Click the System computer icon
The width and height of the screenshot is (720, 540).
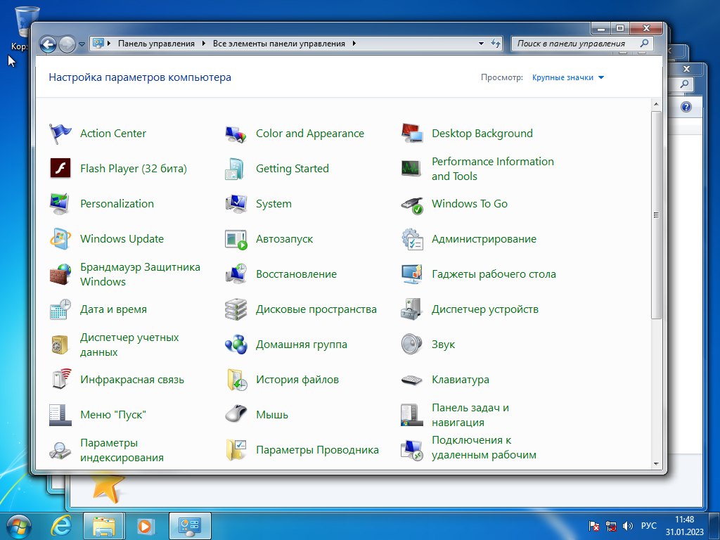click(x=236, y=204)
